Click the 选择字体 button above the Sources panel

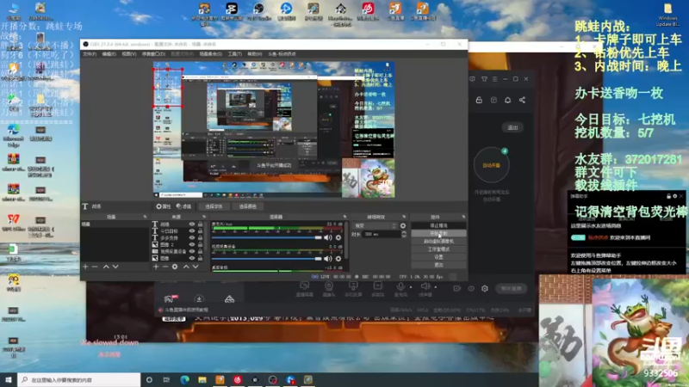[214, 206]
